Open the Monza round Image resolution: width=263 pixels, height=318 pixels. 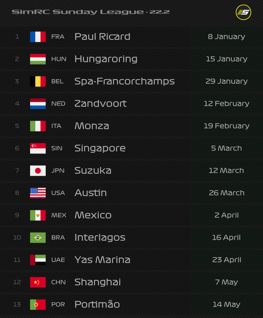tap(131, 126)
